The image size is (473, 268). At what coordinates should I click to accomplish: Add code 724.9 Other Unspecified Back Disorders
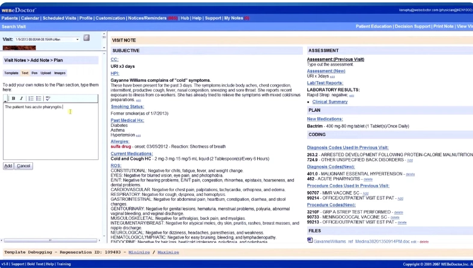click(410, 160)
